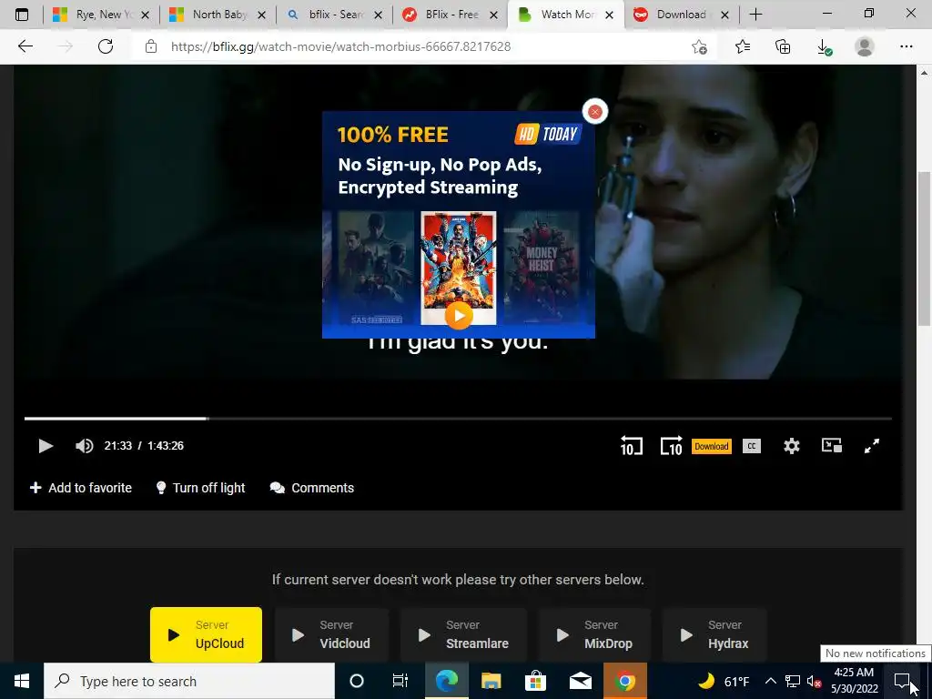Open player settings gear

[x=791, y=446]
